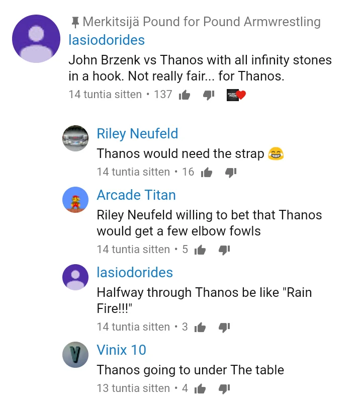
Task: Dislike the pinned John Brzenk comment
Action: coord(209,95)
